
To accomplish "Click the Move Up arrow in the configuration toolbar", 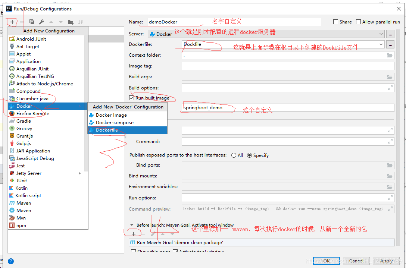I will click(x=51, y=22).
